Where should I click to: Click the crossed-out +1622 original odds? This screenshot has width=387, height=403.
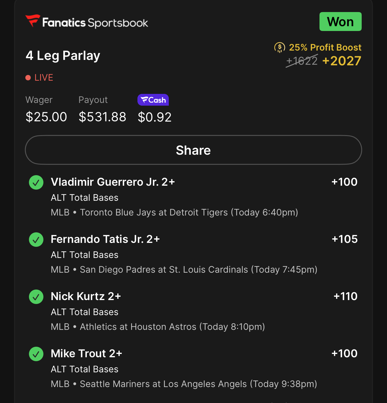tap(302, 61)
